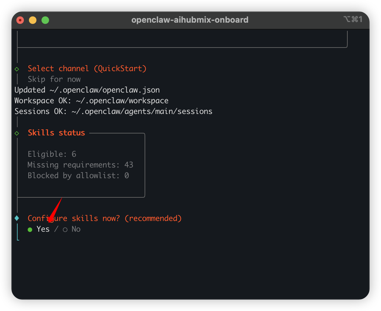Click the green diamond beside Select channel
This screenshot has height=311, width=381.
coord(17,69)
